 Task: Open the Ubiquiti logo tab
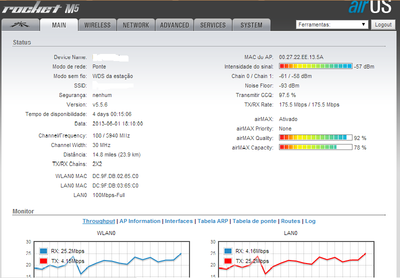(19, 25)
